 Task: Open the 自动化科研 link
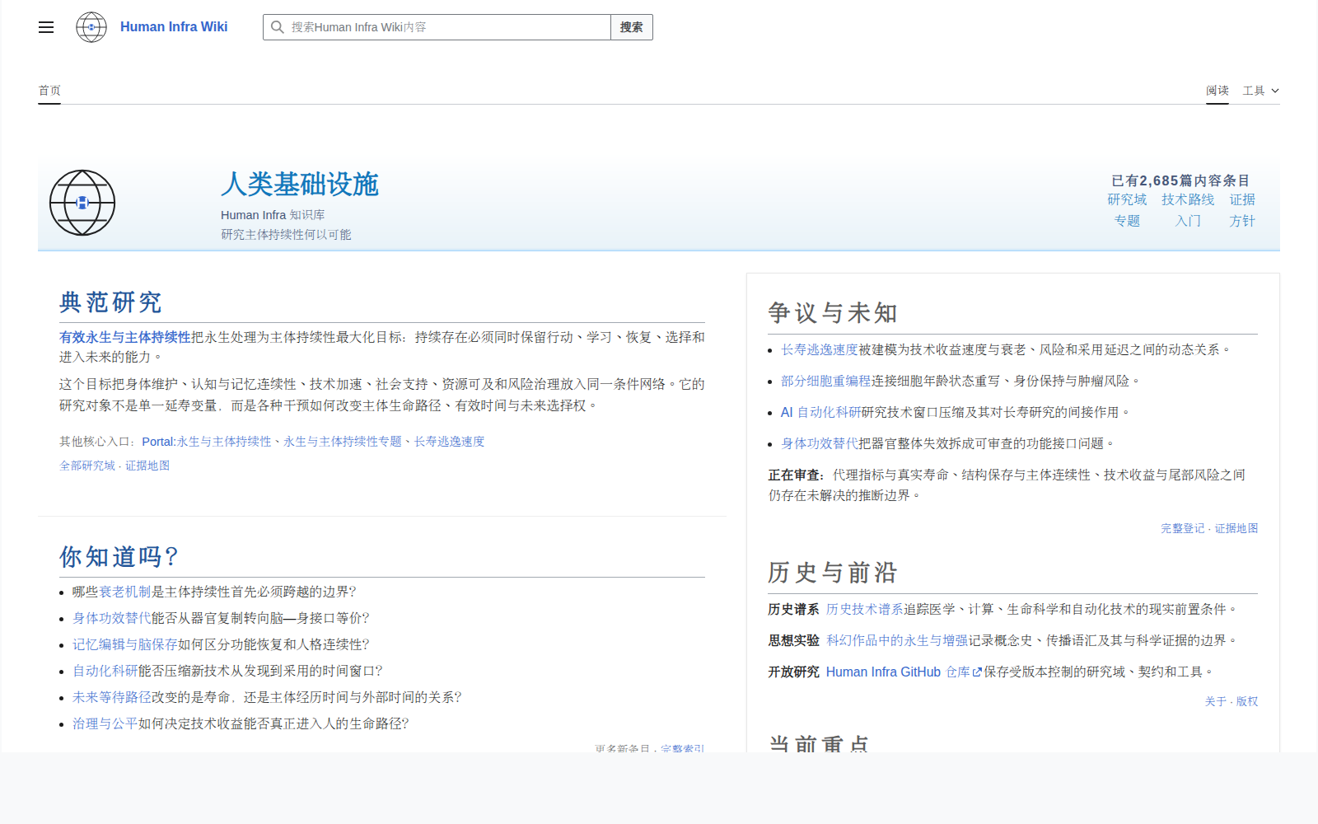105,671
